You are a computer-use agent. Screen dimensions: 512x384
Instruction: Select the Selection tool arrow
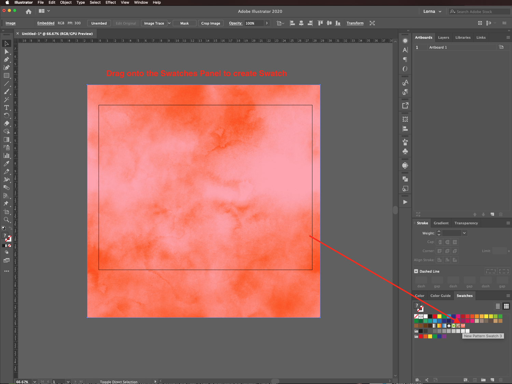6,44
